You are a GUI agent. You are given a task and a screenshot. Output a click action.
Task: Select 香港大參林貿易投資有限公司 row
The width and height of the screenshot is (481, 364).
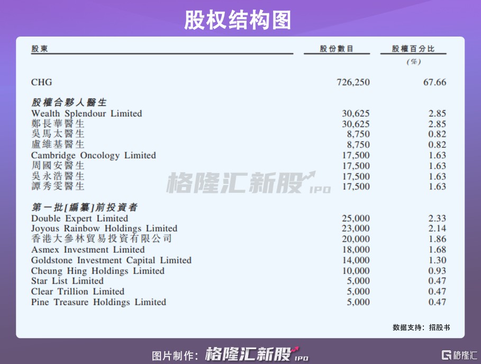pyautogui.click(x=102, y=239)
